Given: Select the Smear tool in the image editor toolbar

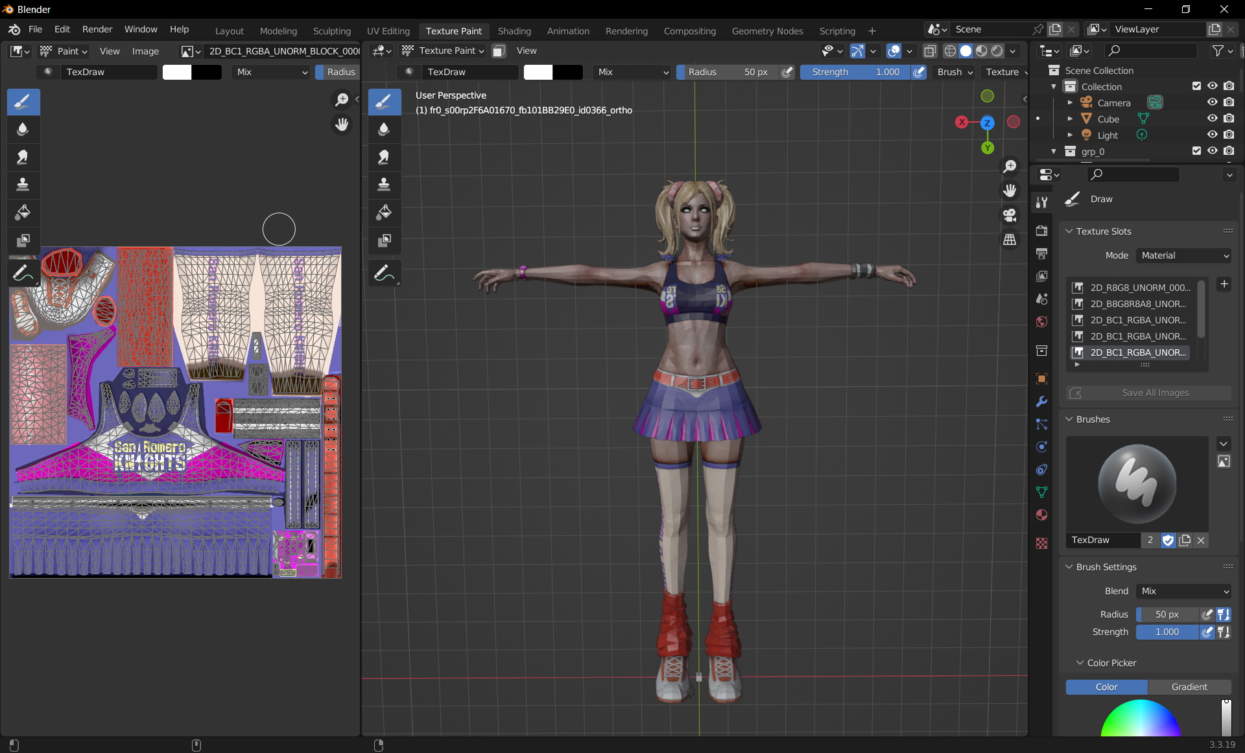Looking at the screenshot, I should pos(23,157).
